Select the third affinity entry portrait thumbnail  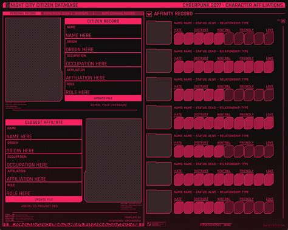pyautogui.click(x=159, y=89)
